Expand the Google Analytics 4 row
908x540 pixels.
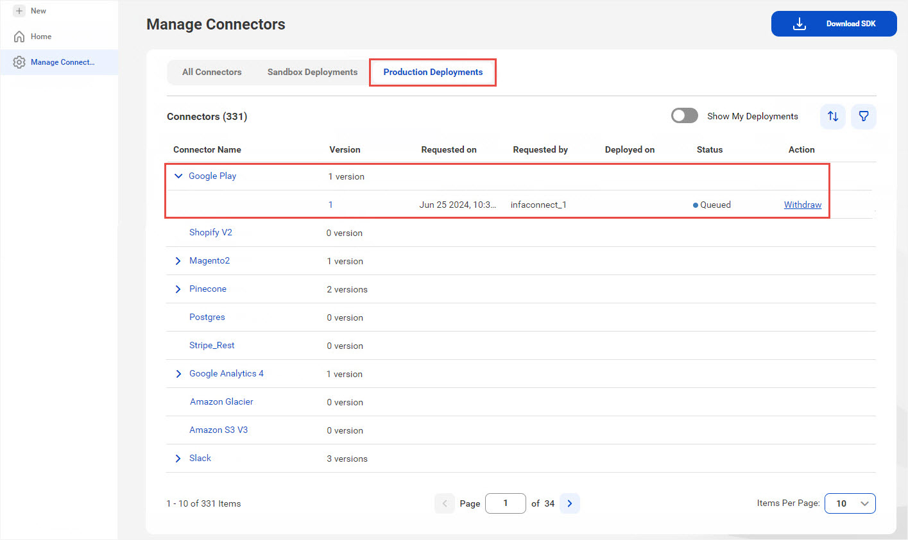[178, 374]
